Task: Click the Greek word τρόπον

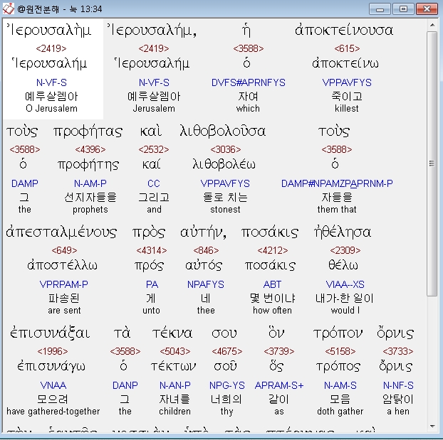Action: [338, 333]
